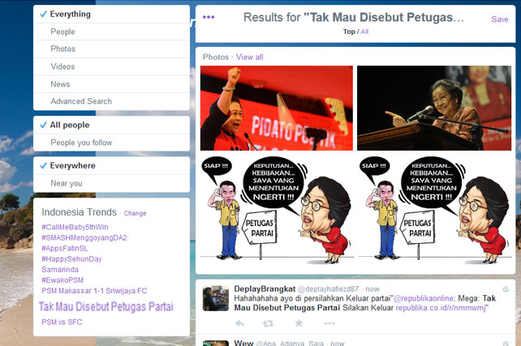Switch results to All tweets
This screenshot has height=346, width=521.
[x=364, y=32]
